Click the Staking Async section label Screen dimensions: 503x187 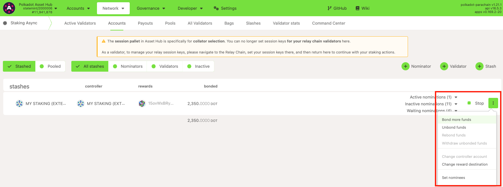point(24,23)
